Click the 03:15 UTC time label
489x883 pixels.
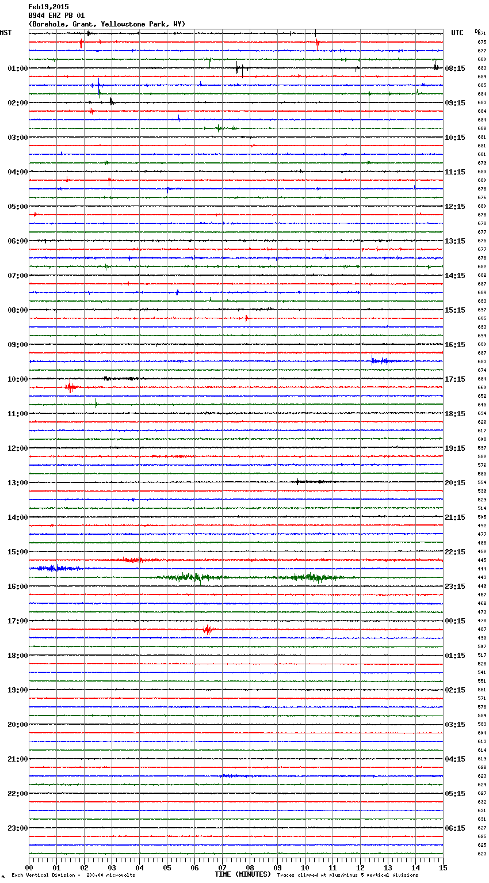pos(455,725)
